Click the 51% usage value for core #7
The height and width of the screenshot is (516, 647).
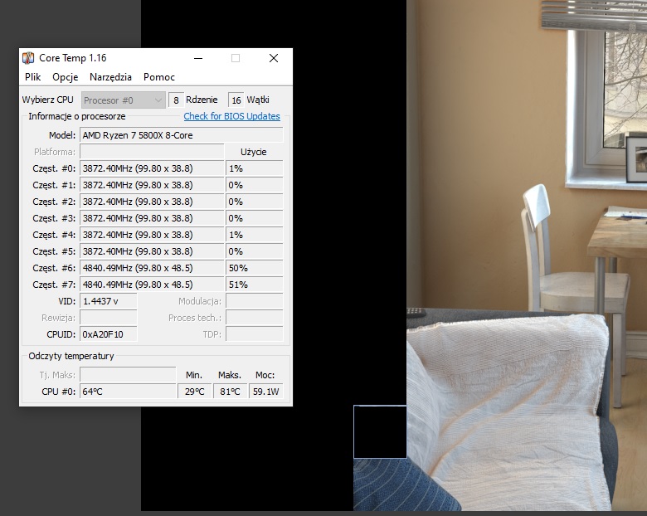[254, 285]
